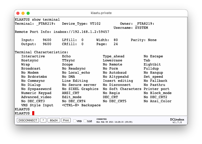The height and width of the screenshot is (144, 202).
Task: Click the 'No Regis' characteristic
Action: 111,93
